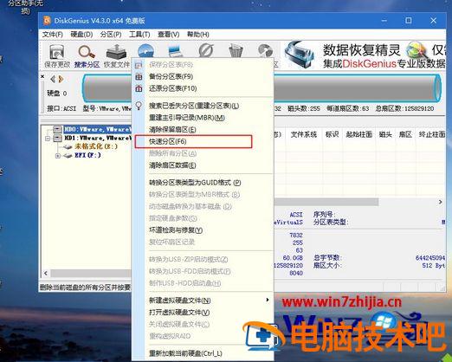Choose 还原分区表(F10) from the menu
This screenshot has height=362, width=452.
coord(203,88)
